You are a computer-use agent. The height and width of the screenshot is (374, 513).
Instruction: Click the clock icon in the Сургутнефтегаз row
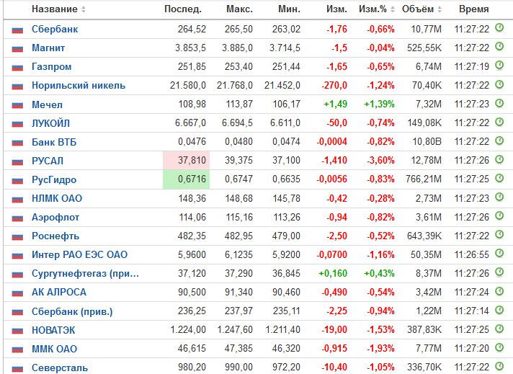499,272
